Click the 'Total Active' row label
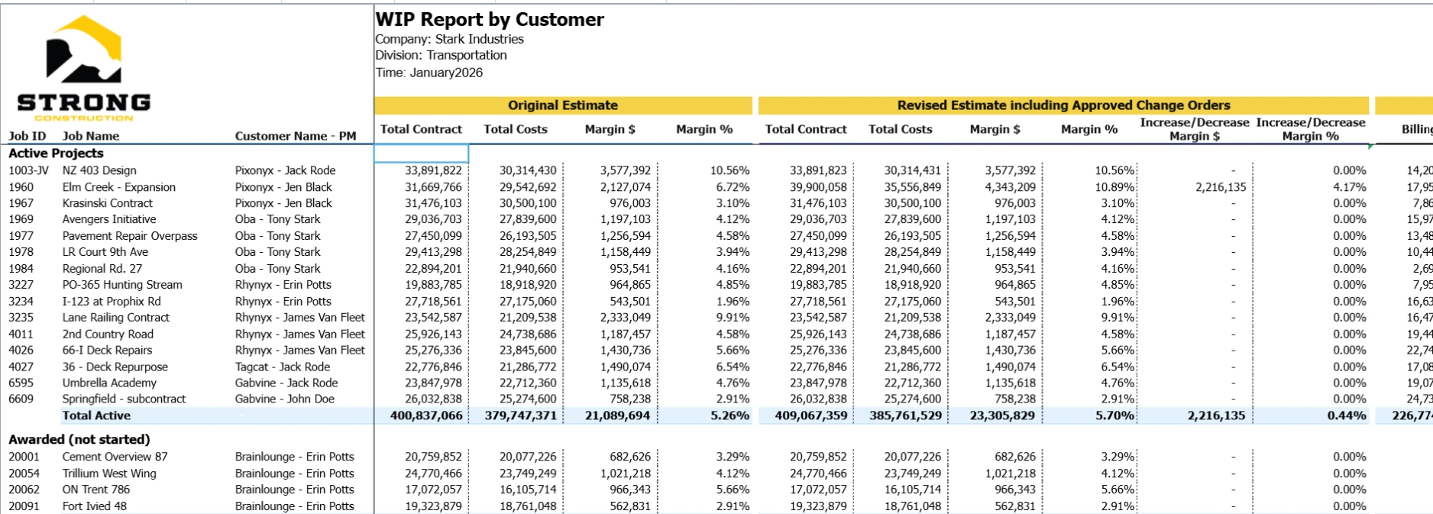 (x=96, y=415)
